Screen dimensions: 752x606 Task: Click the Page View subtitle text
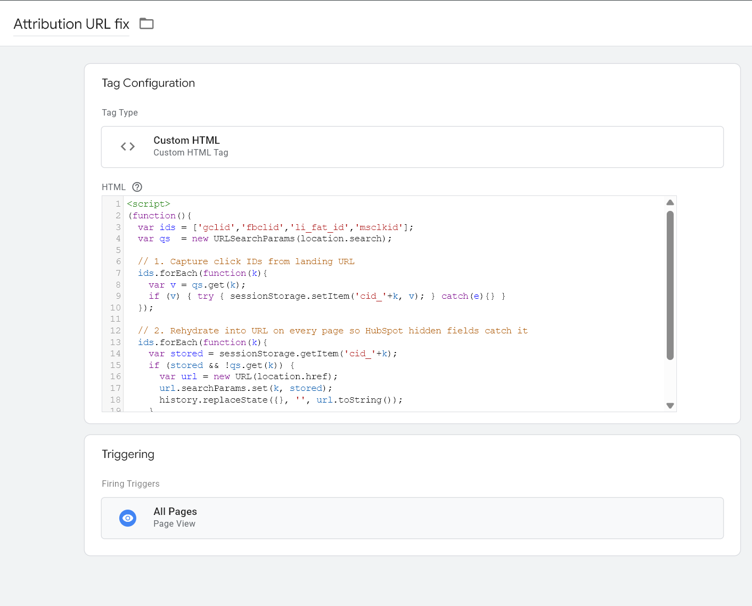pos(174,524)
